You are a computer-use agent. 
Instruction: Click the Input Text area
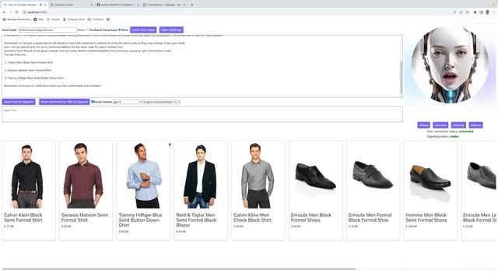(x=202, y=114)
